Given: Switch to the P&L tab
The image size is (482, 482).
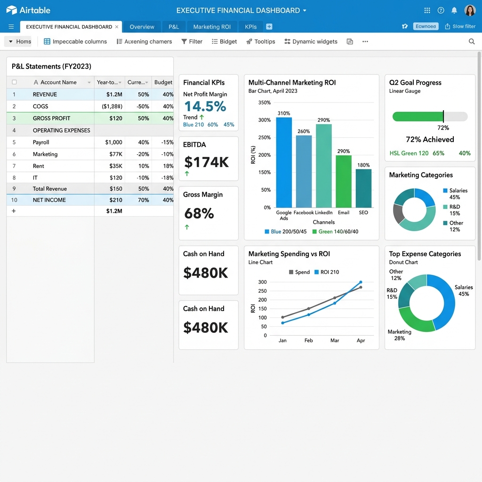Looking at the screenshot, I should point(174,27).
